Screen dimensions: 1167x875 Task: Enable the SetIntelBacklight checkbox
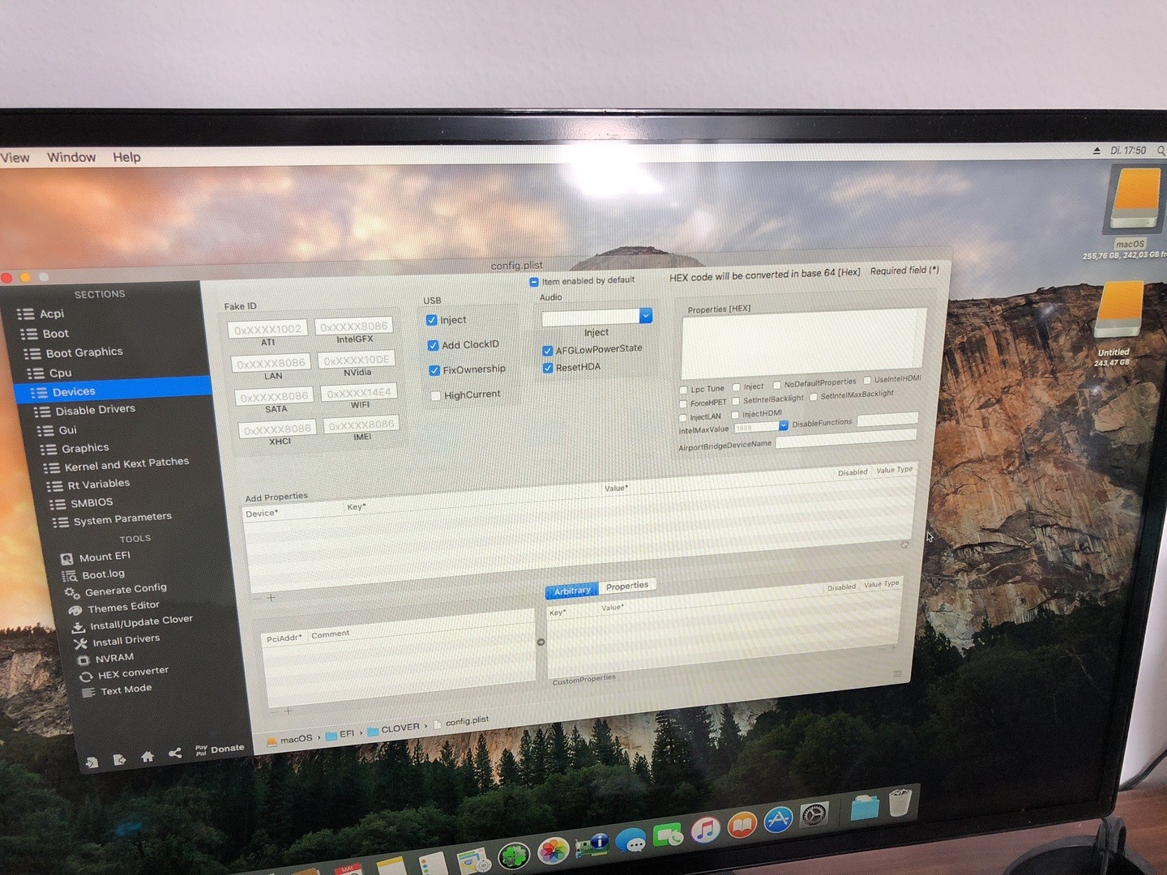point(736,400)
